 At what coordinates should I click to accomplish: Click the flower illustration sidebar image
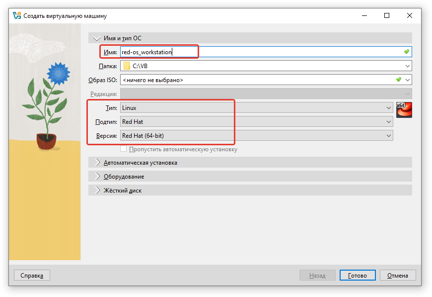point(45,142)
